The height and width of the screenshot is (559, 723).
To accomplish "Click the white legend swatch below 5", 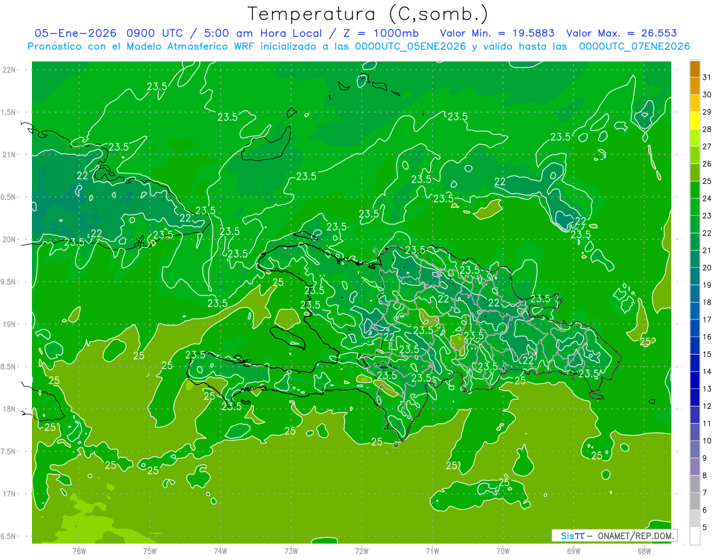I will [695, 536].
